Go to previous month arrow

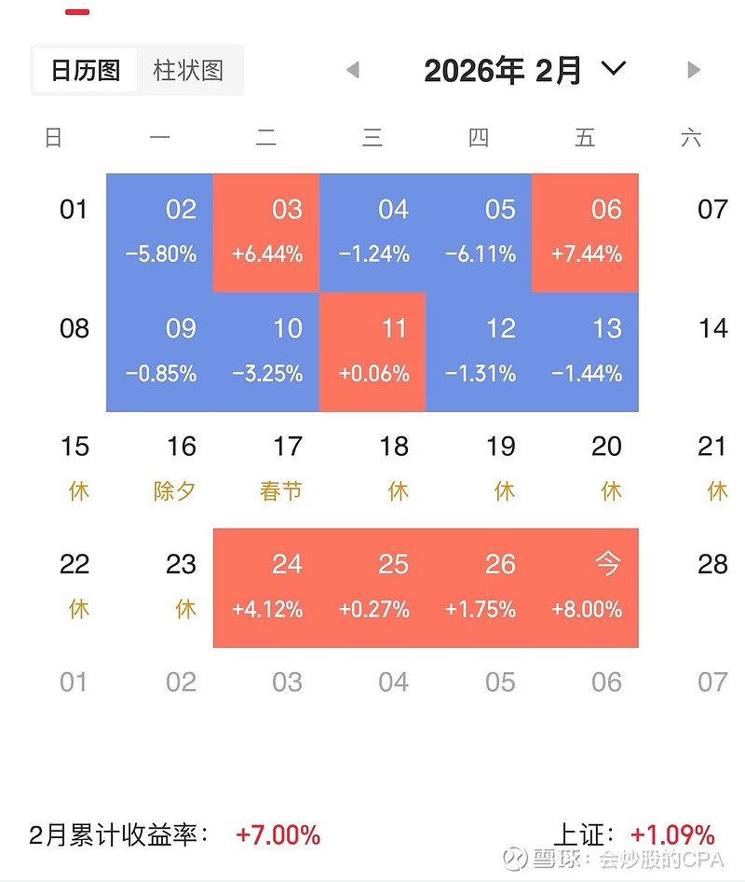352,70
